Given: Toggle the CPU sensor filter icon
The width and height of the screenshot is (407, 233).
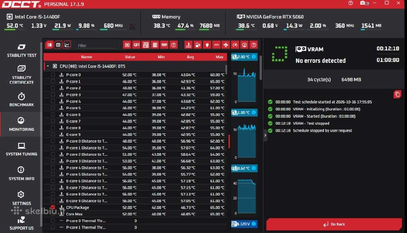Looking at the screenshot, I should (127, 45).
